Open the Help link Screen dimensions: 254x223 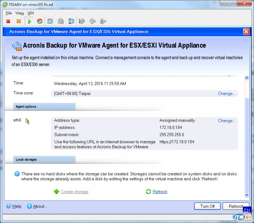(x=17, y=206)
